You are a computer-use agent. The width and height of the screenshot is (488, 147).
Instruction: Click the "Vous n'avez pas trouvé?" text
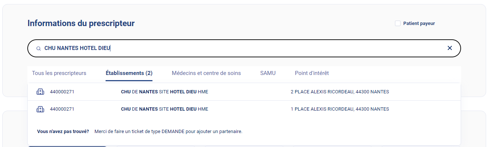coord(63,132)
